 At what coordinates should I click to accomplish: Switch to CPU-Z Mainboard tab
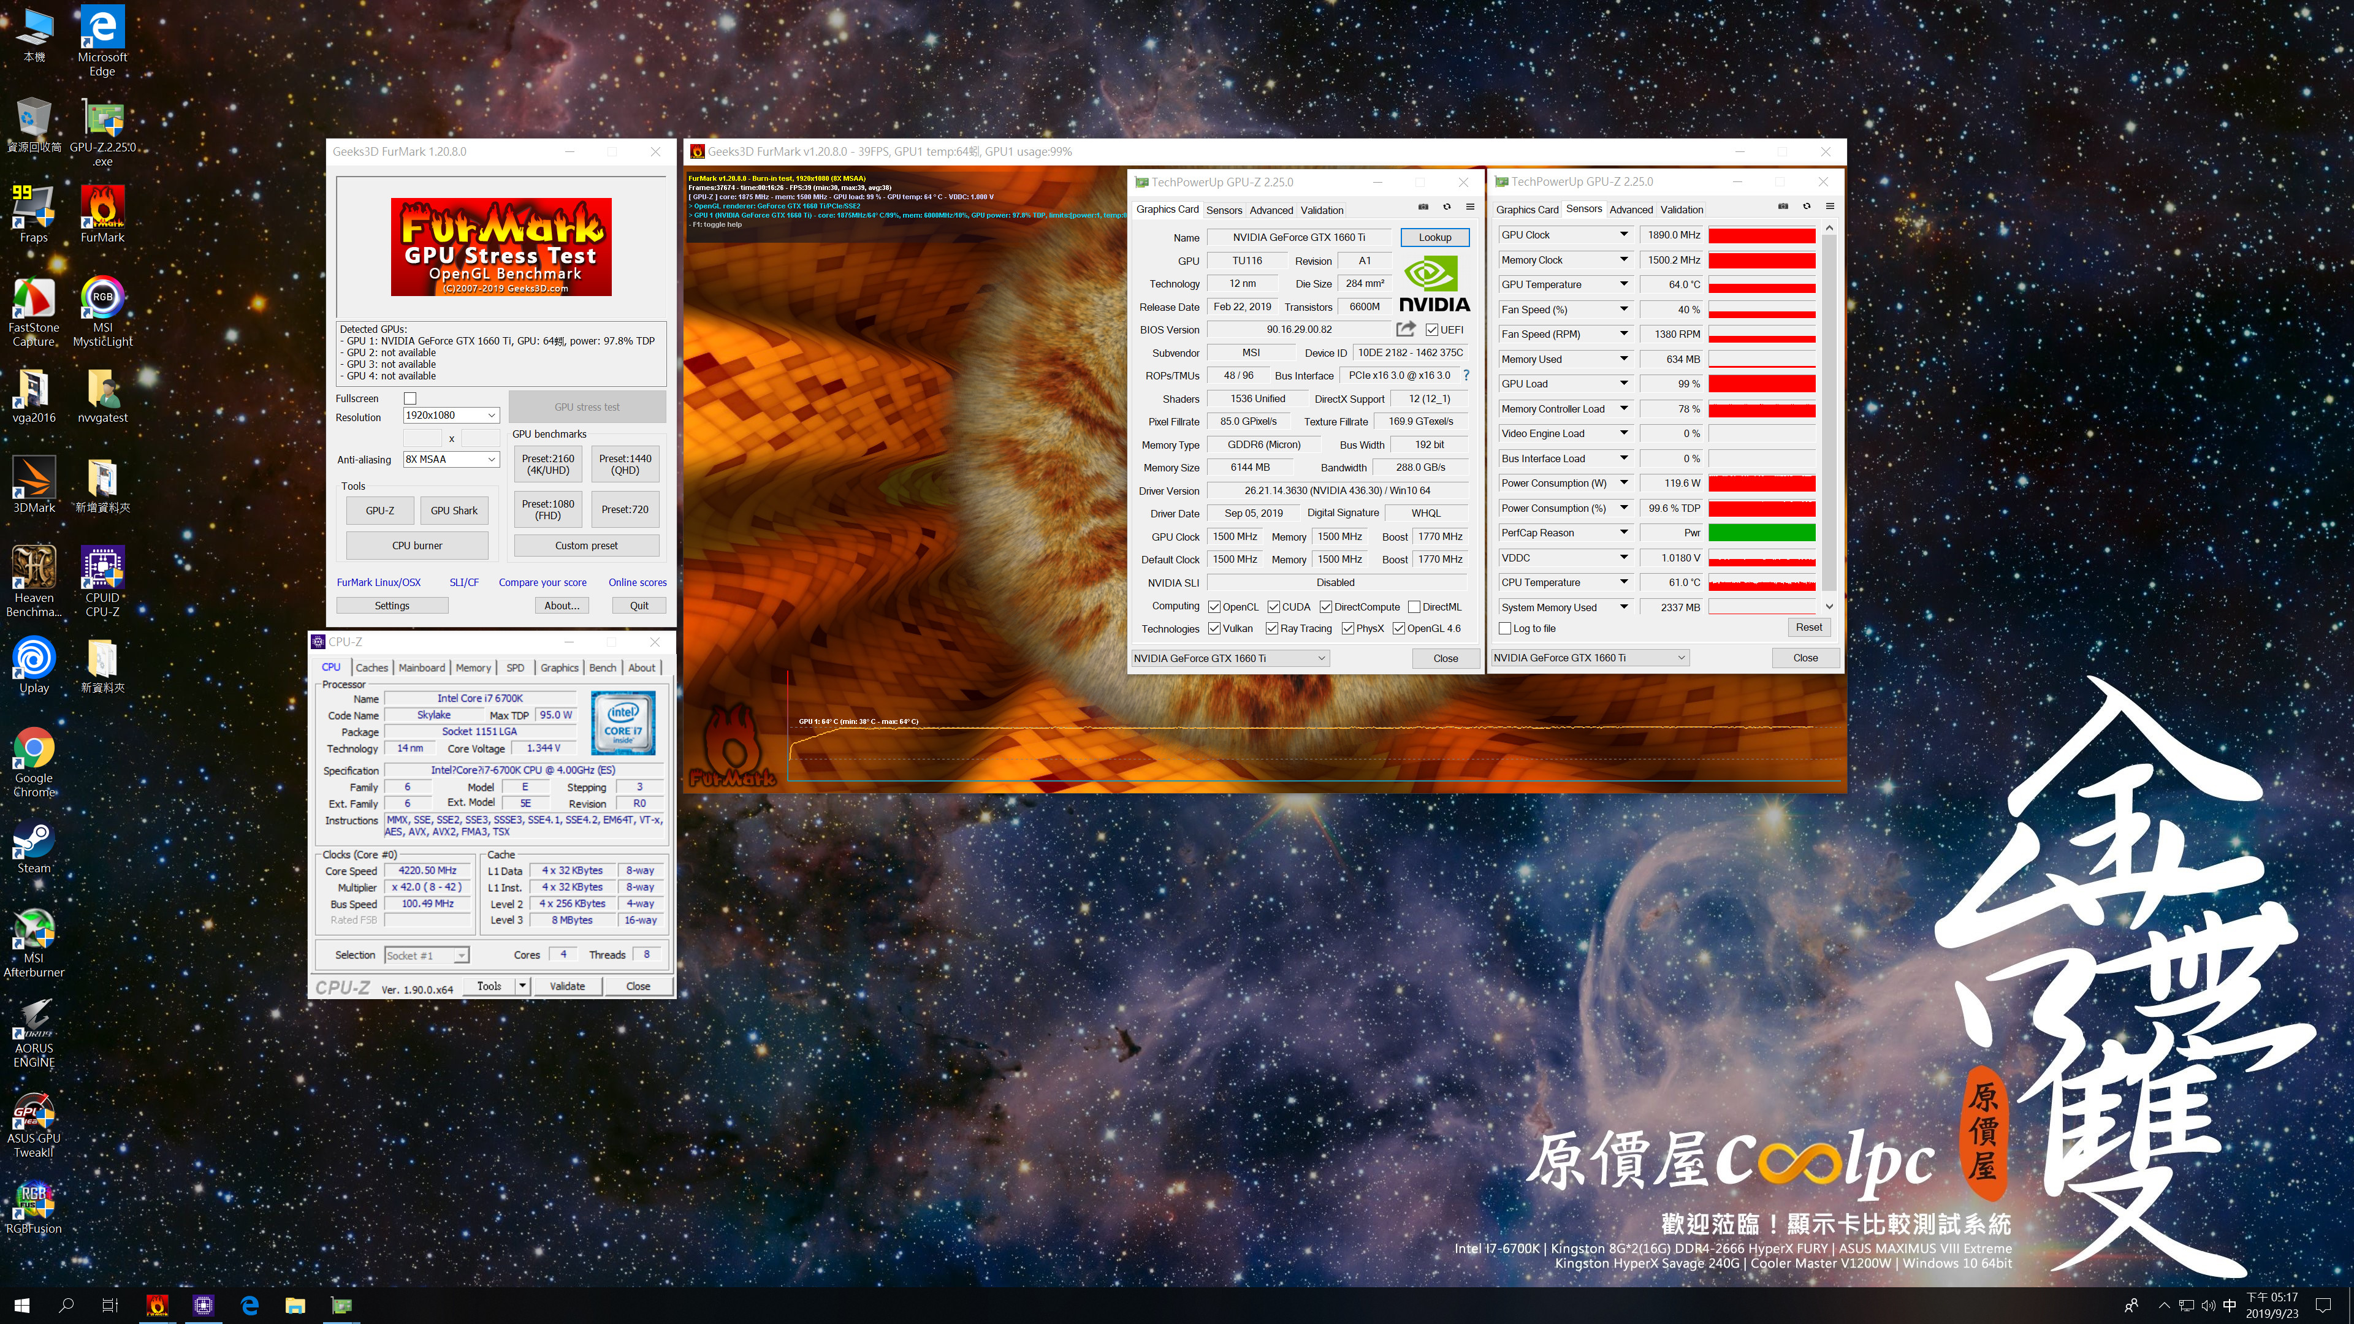421,668
